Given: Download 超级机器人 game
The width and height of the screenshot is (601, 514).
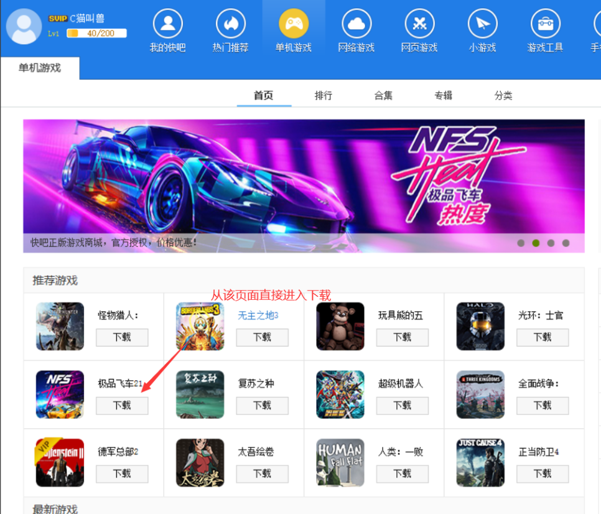Looking at the screenshot, I should pos(403,406).
